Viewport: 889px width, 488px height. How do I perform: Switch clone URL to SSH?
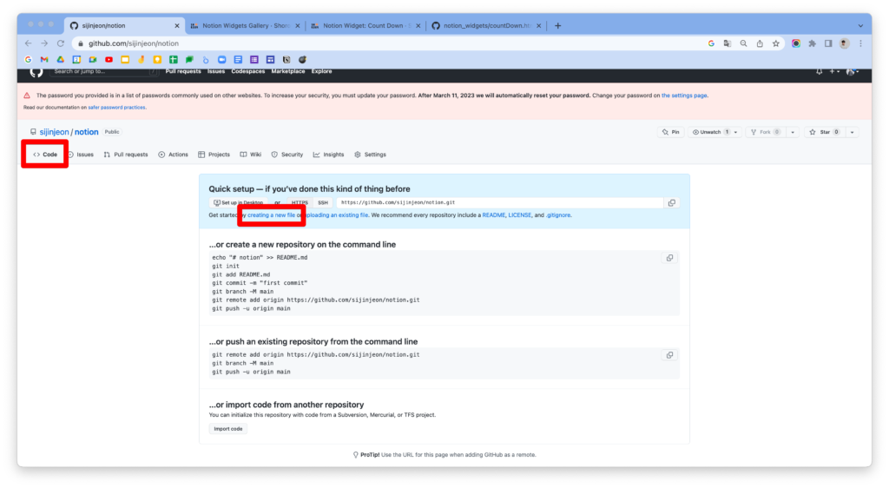point(323,202)
